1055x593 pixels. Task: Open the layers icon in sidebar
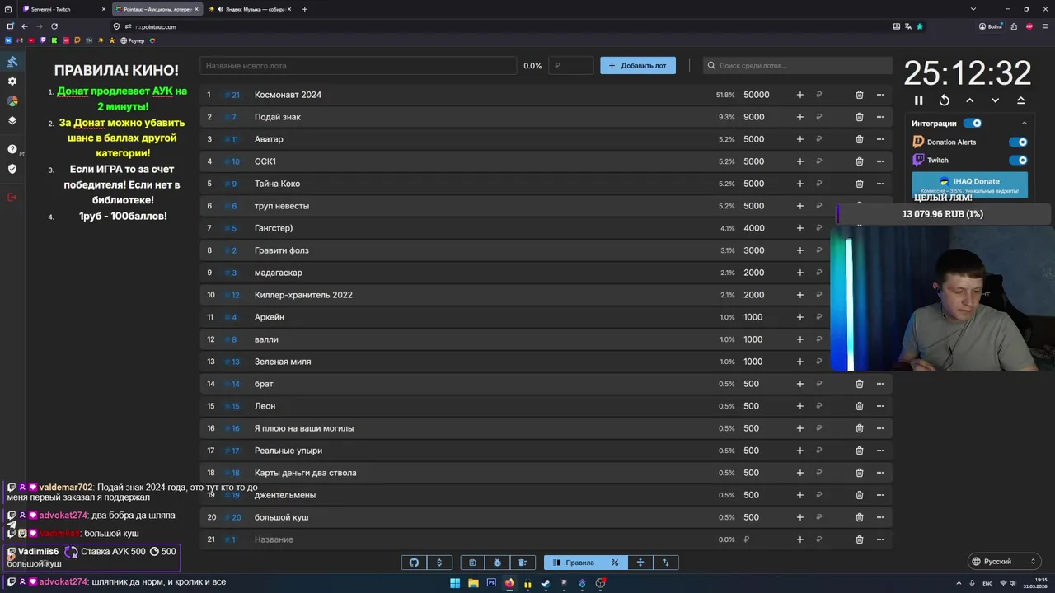click(12, 120)
